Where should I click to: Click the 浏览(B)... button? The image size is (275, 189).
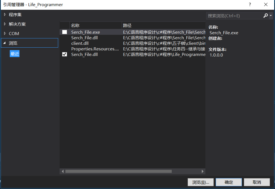pos(201,182)
